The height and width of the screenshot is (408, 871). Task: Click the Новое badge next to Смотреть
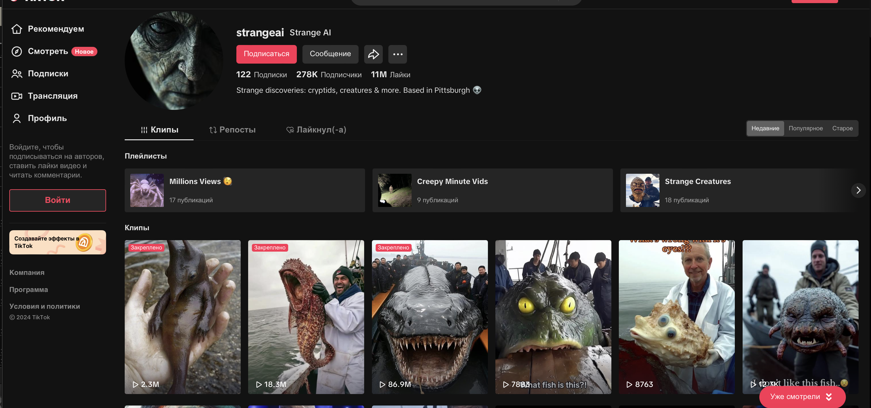[84, 52]
